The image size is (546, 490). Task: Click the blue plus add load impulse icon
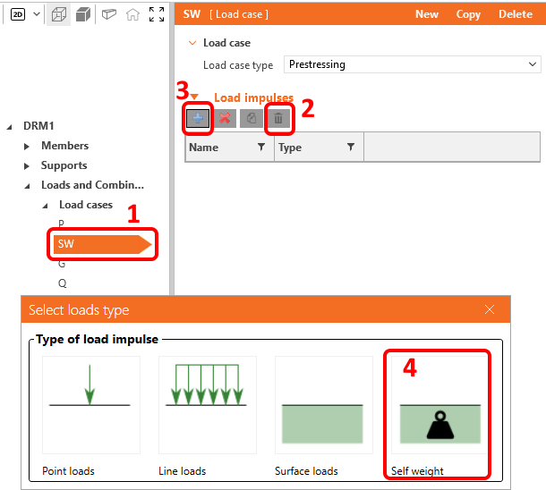pos(198,118)
